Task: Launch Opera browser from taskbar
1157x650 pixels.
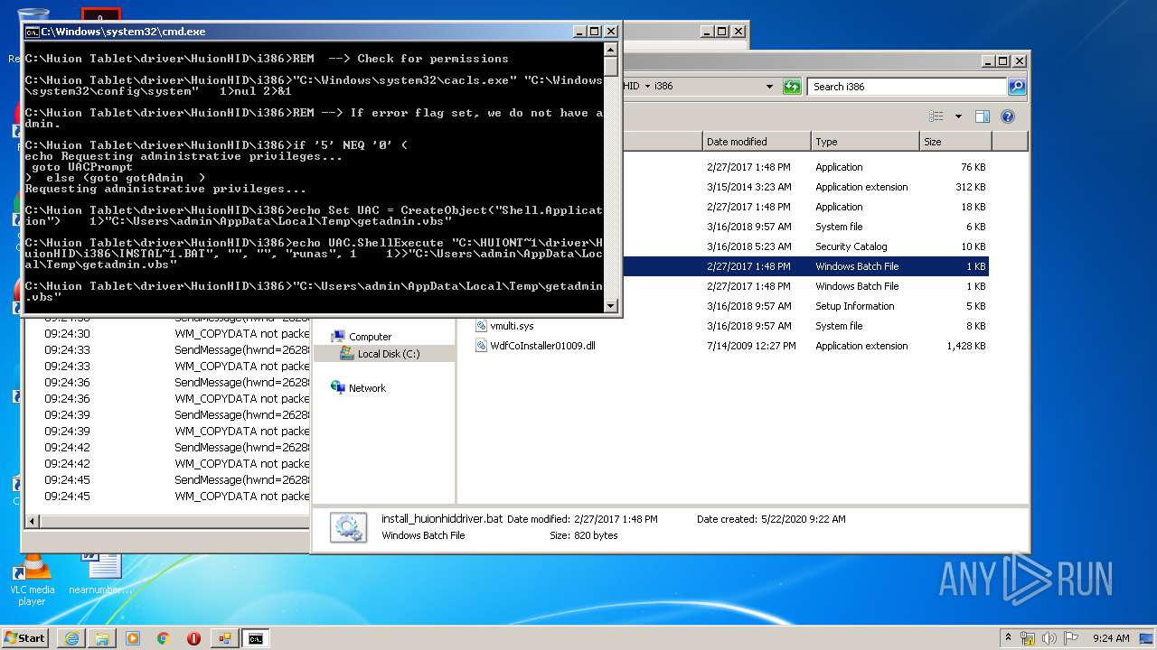Action: 193,638
